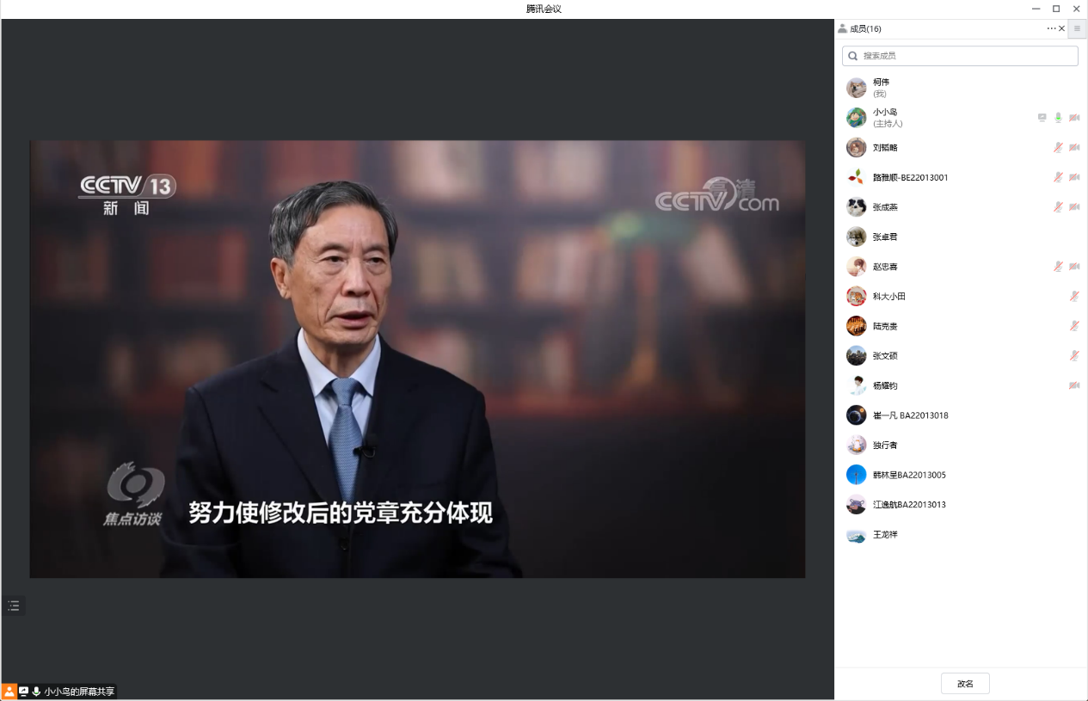Click the orange host avatar icon at bottom left

[x=9, y=692]
